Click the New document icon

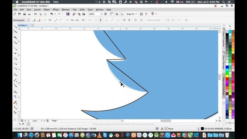point(15,14)
